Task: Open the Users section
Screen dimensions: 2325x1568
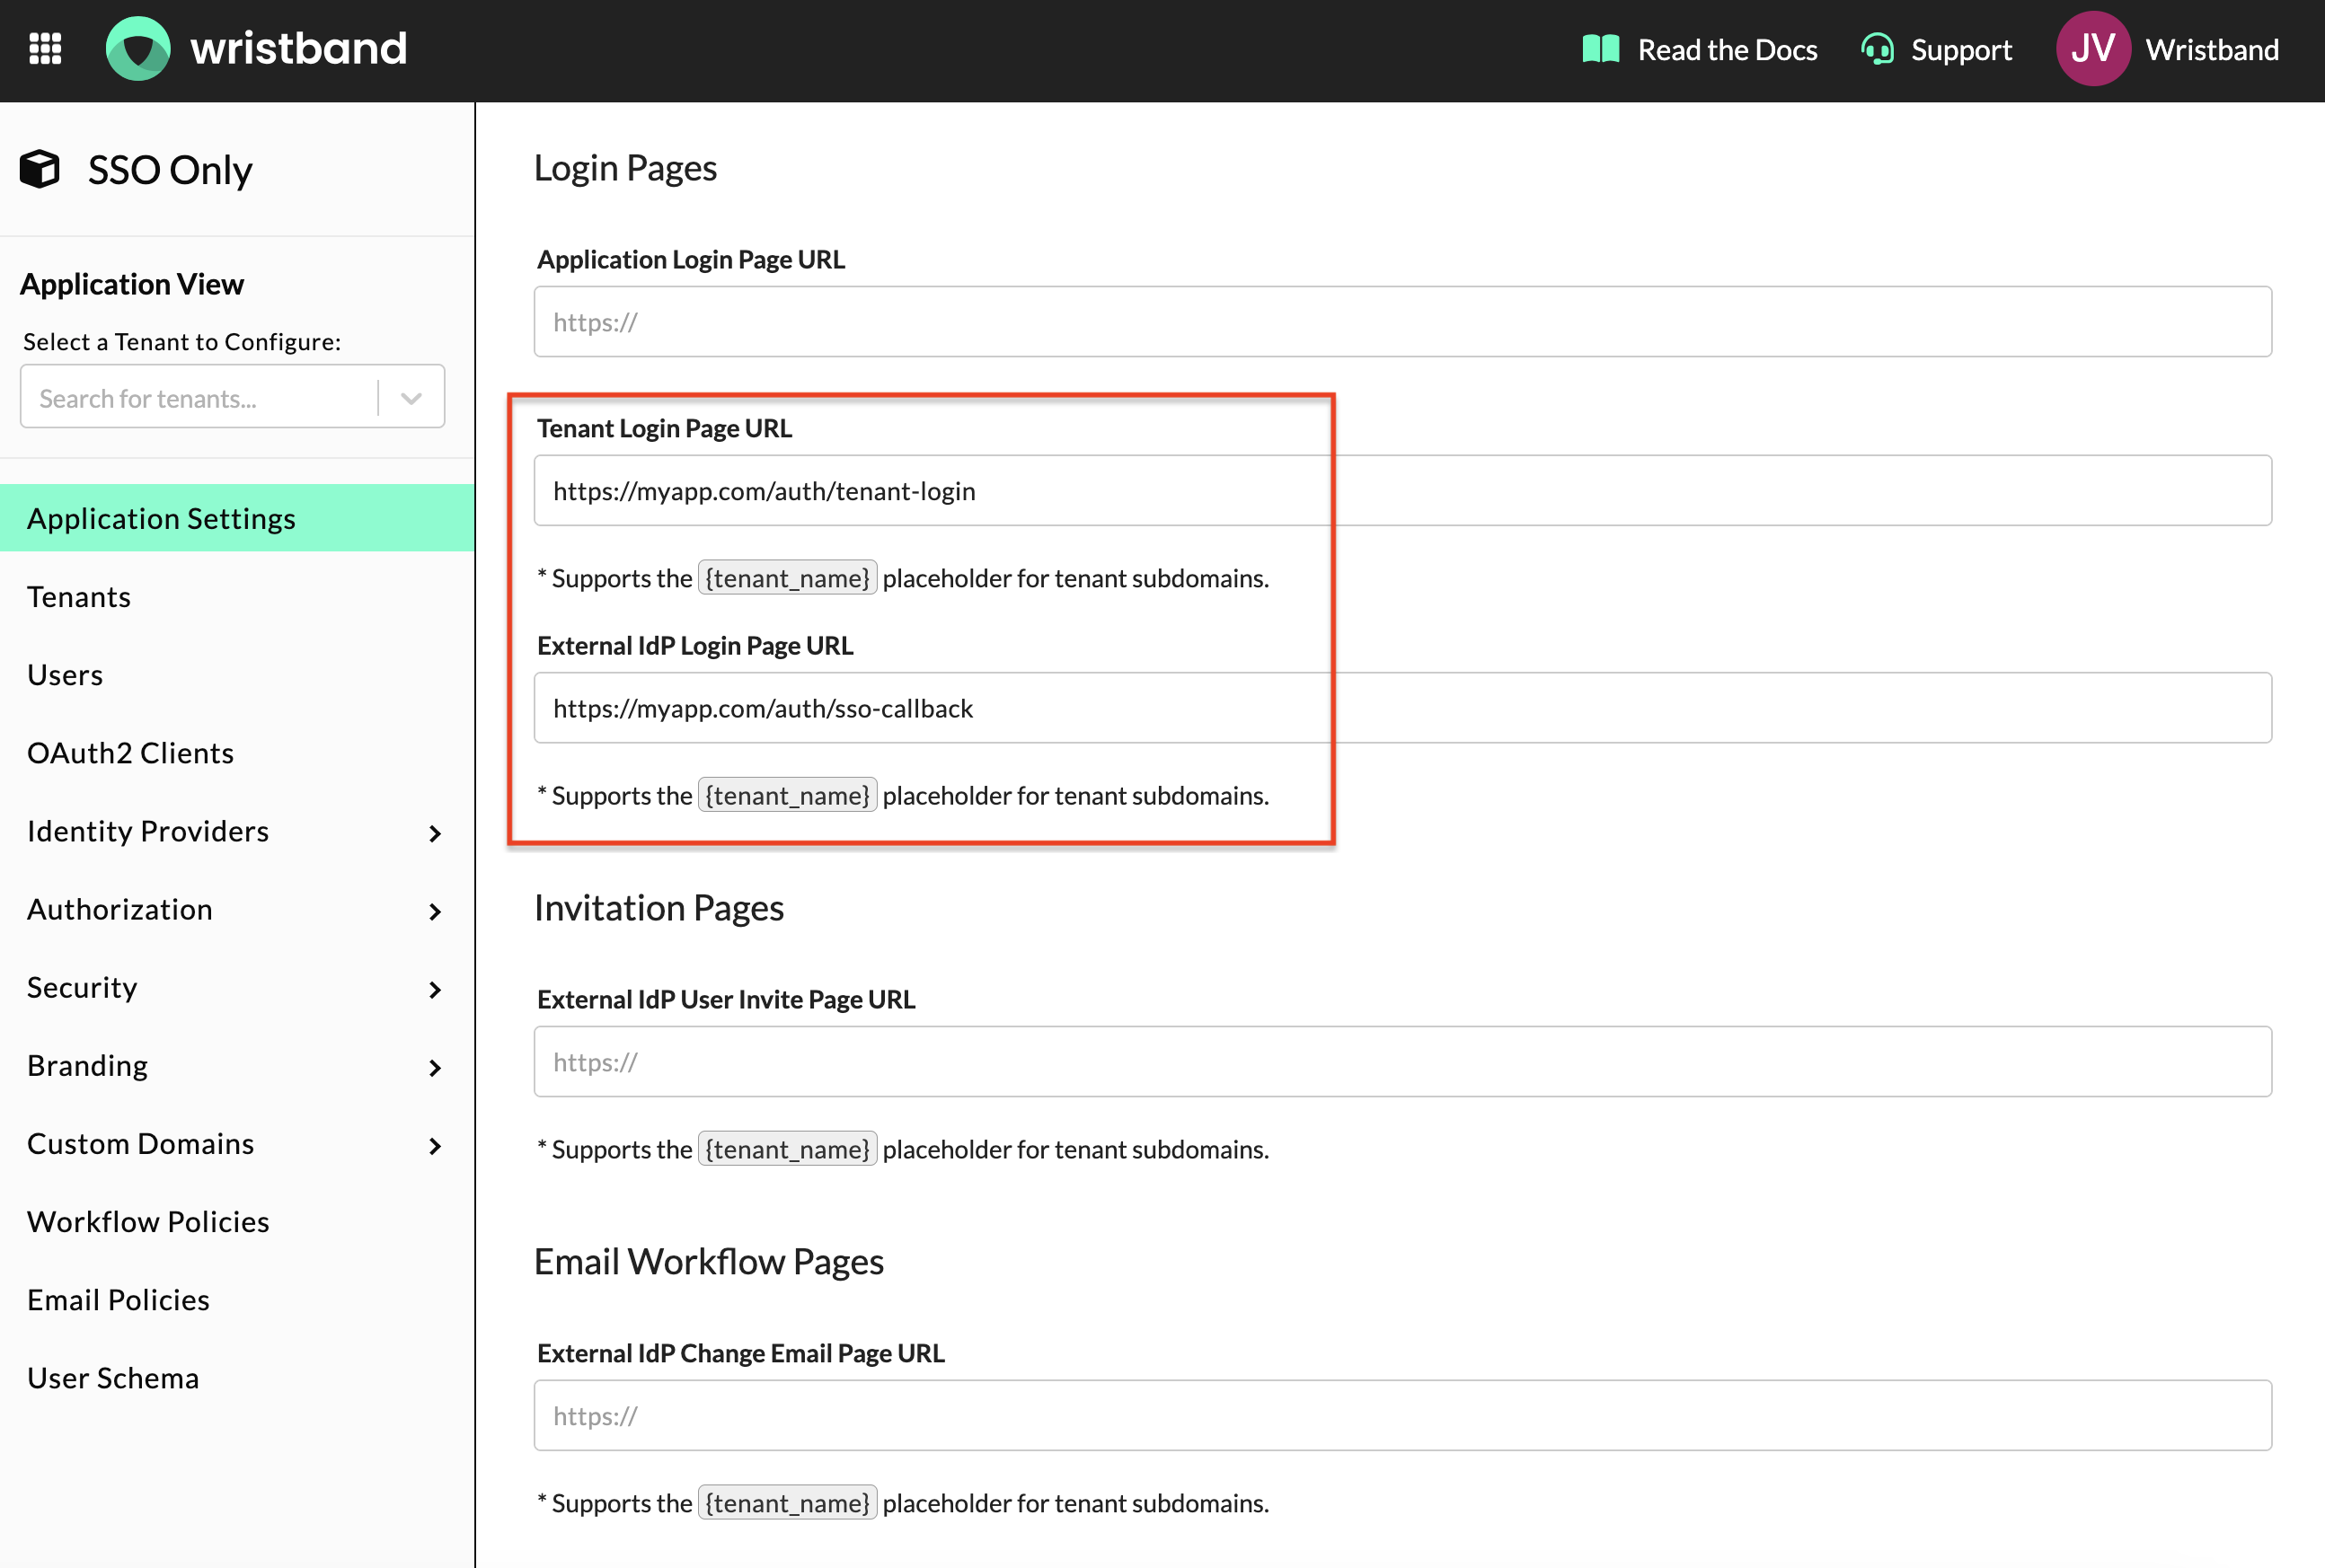Action: coord(65,675)
